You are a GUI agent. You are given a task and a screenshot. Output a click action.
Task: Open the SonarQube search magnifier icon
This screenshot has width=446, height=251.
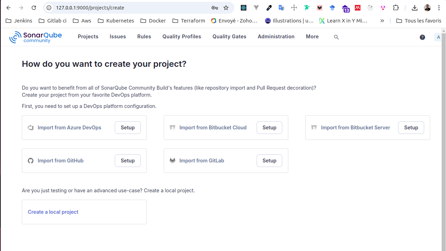336,37
